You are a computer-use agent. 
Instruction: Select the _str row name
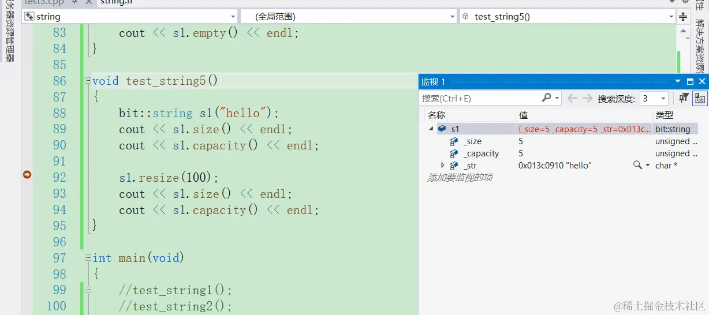tap(469, 166)
